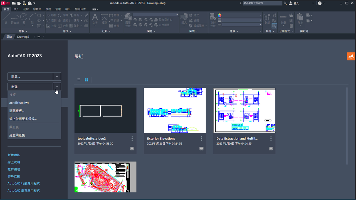Select the Text (文字) tool

pos(95,19)
